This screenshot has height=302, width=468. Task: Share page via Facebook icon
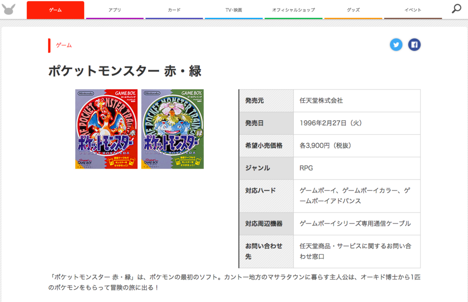click(414, 45)
